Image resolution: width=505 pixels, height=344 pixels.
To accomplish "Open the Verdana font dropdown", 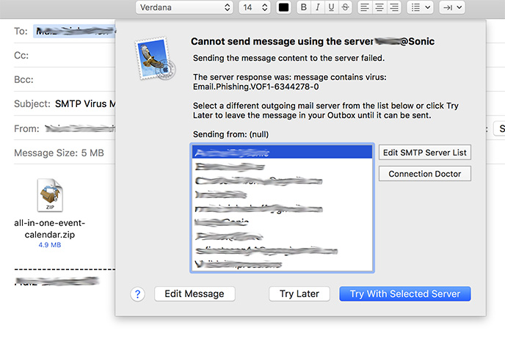I will point(184,7).
